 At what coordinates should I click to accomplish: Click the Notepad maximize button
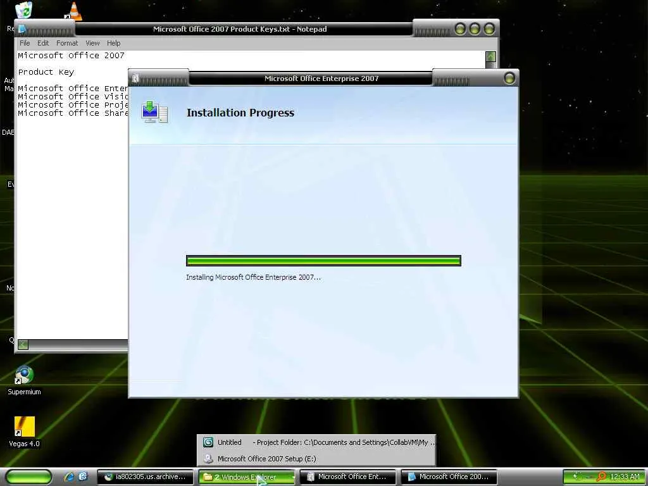pos(475,29)
